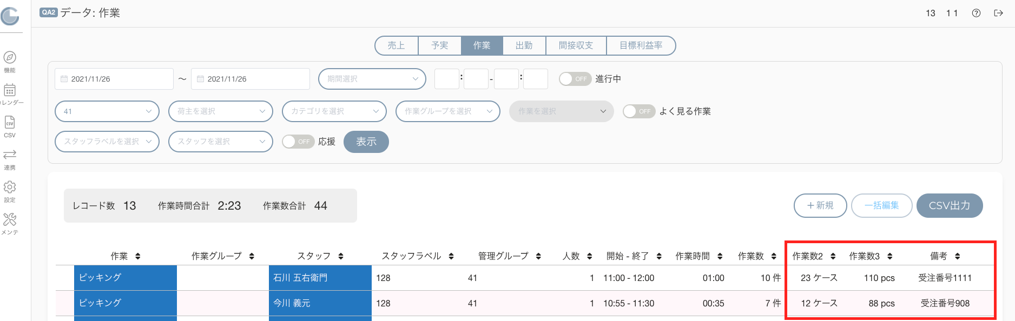1015x321 pixels.
Task: Open the 期間選択 dropdown
Action: (x=372, y=79)
